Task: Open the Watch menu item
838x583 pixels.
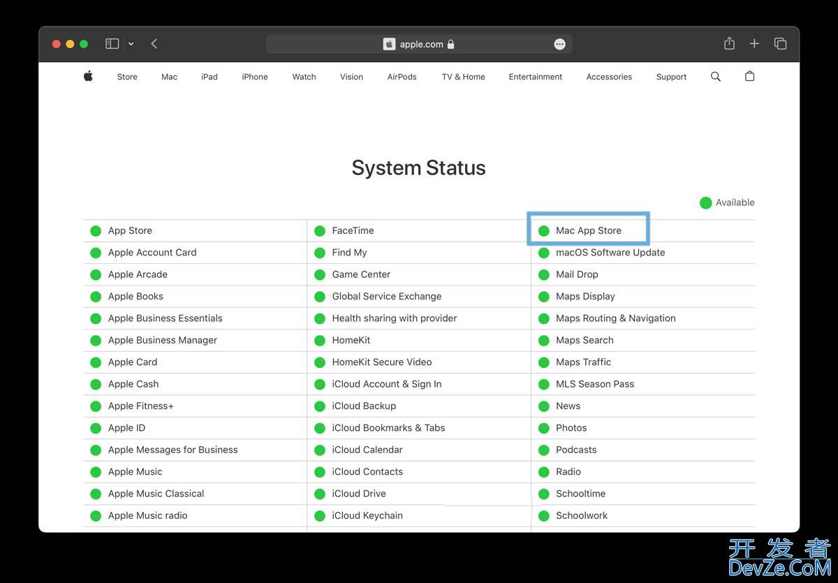Action: (x=304, y=77)
